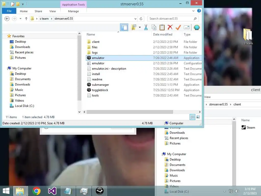261x196 pixels.
Task: Click the blue Help question mark icon
Action: click(x=199, y=11)
